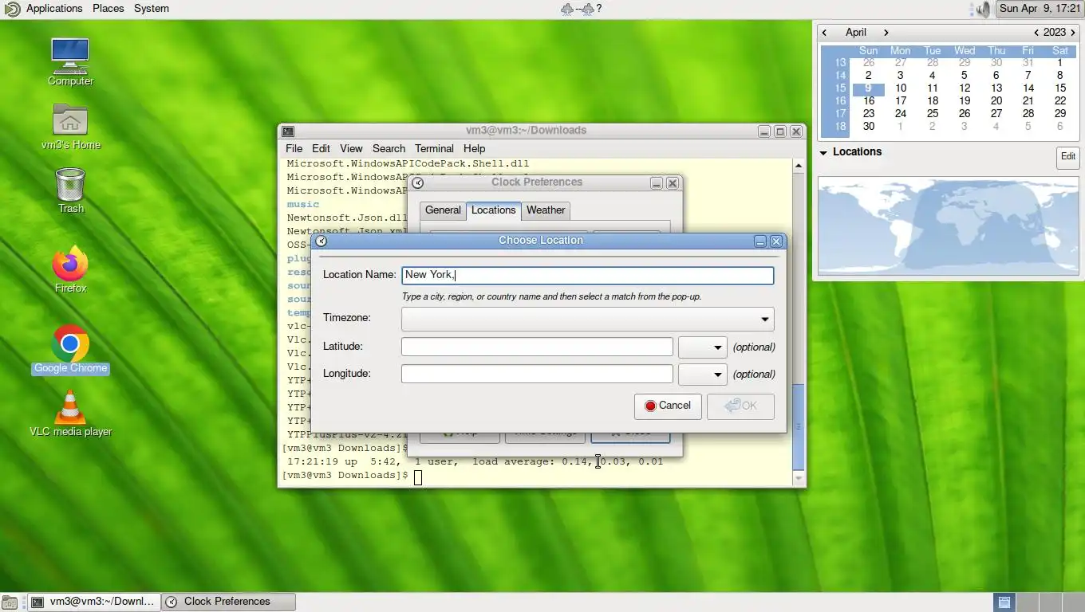Image resolution: width=1085 pixels, height=612 pixels.
Task: Open the Latitude direction dropdown
Action: (702, 347)
